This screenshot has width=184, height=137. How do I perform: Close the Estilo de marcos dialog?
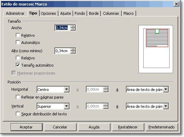(x=176, y=4)
